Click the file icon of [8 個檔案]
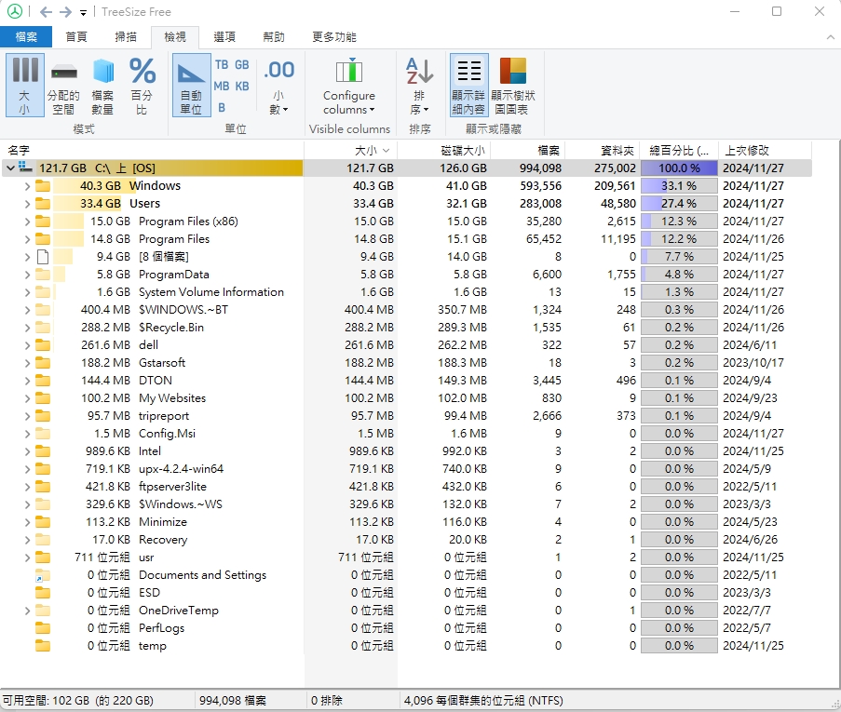Image resolution: width=841 pixels, height=712 pixels. pyautogui.click(x=43, y=257)
